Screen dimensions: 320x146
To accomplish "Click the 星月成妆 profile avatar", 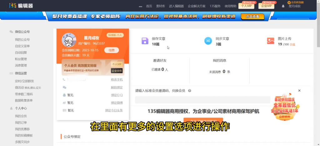I will (69, 40).
